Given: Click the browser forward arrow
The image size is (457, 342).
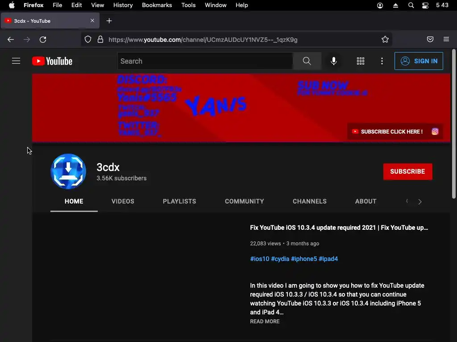Looking at the screenshot, I should pos(27,40).
